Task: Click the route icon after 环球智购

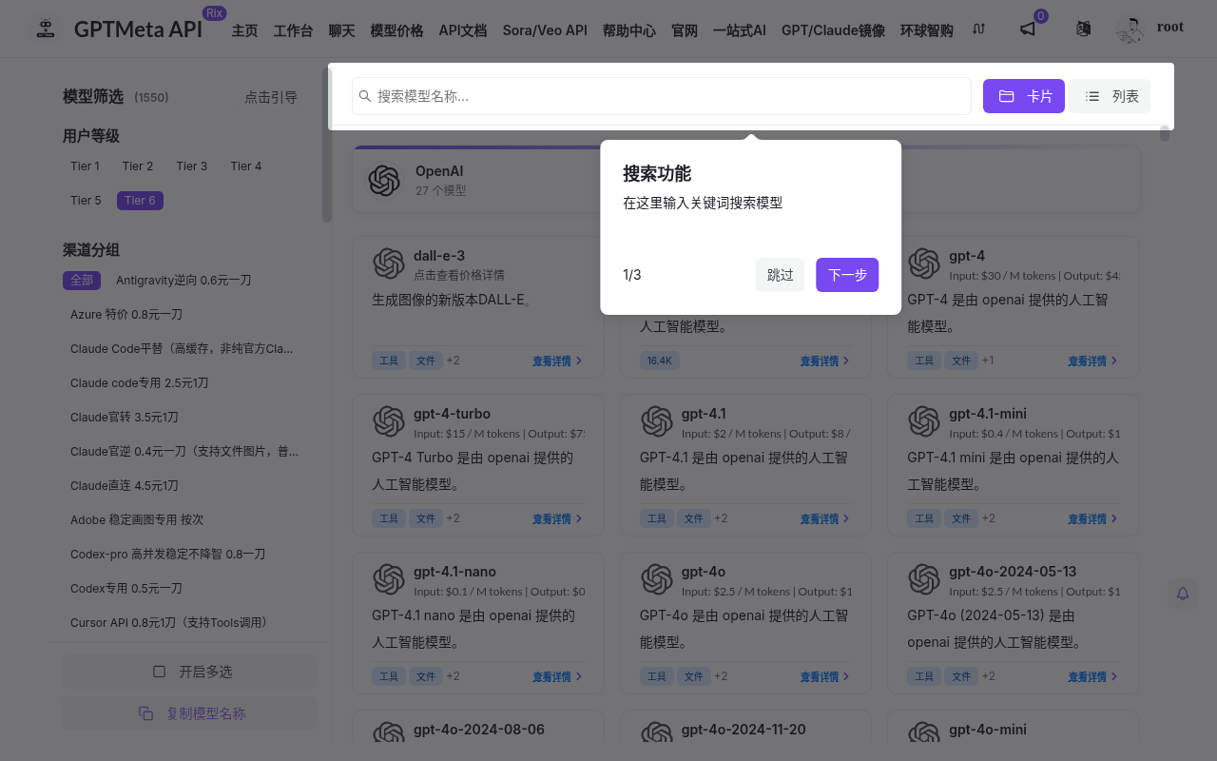Action: pyautogui.click(x=979, y=29)
